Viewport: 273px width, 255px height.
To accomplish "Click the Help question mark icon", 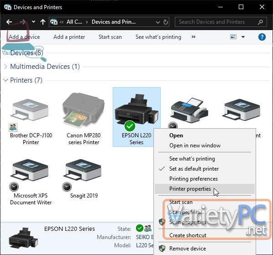I will (262, 37).
